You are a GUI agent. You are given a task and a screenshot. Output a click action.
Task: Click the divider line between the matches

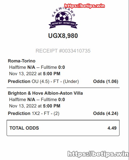[63, 88]
